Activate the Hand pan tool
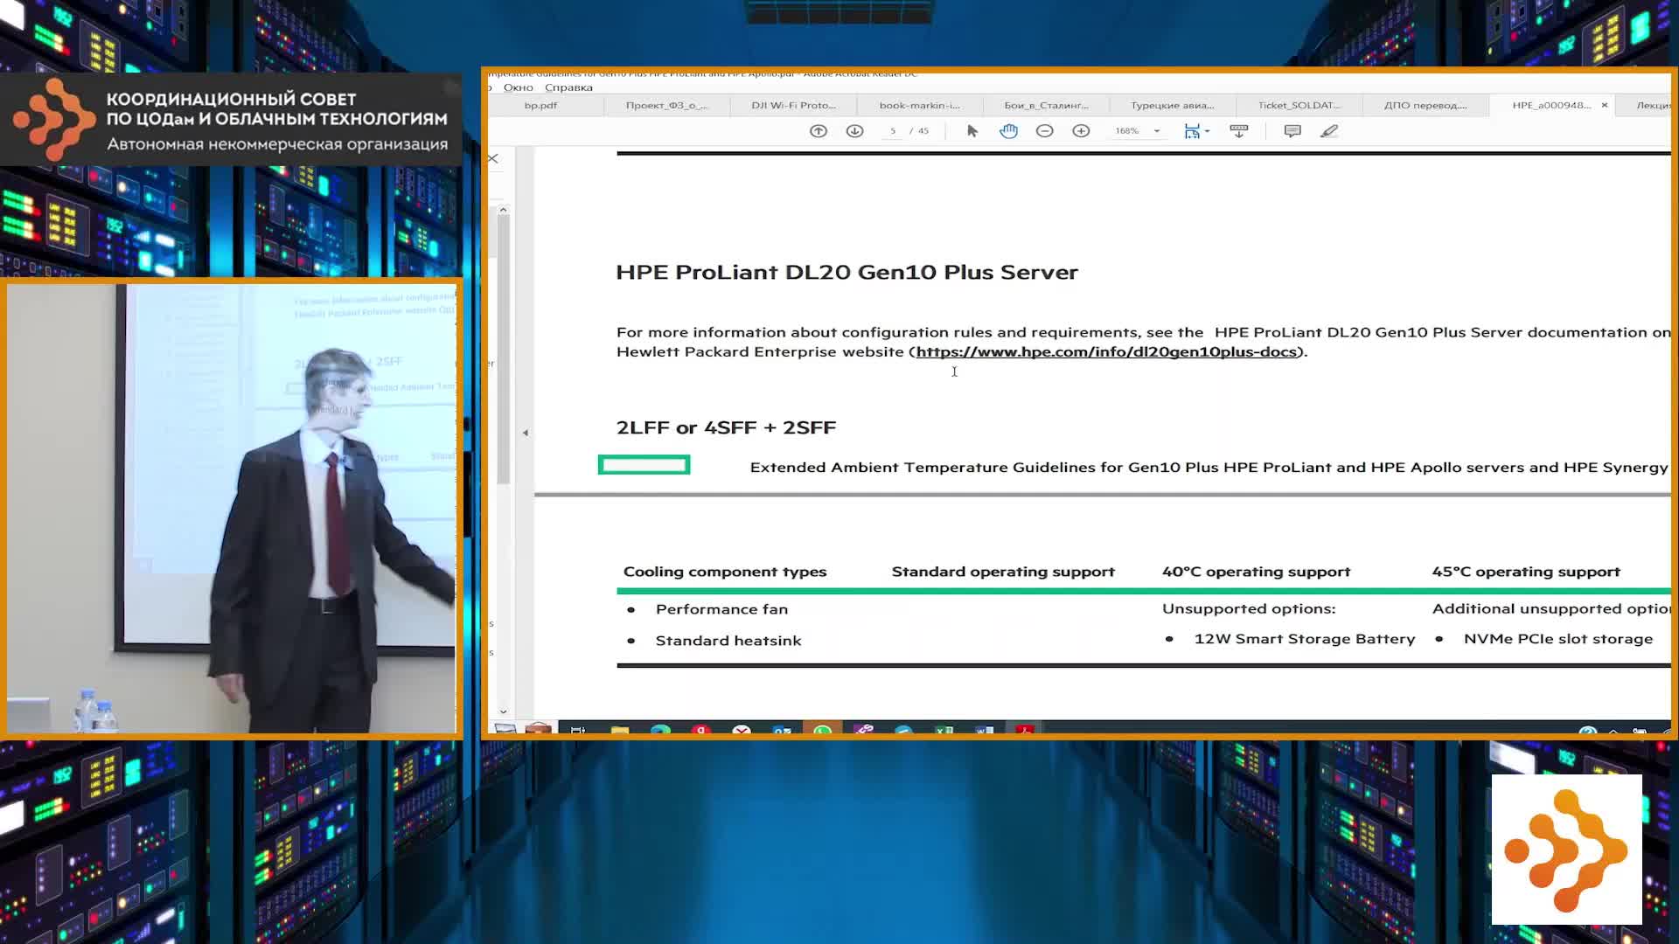The image size is (1679, 944). click(1009, 131)
